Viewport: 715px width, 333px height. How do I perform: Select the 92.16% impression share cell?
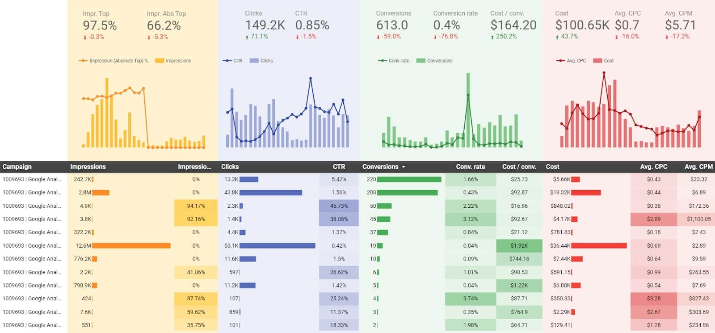(x=196, y=219)
